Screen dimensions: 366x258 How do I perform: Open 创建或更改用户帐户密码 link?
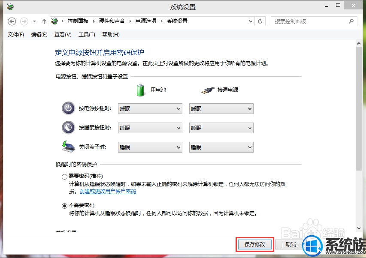tap(108, 191)
